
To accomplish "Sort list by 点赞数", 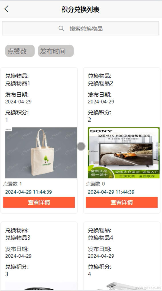I will (20, 51).
